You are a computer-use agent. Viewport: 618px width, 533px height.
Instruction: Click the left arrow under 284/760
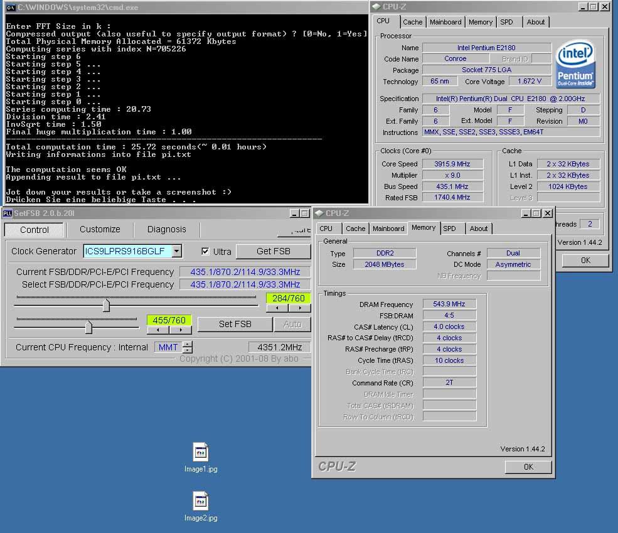pos(277,308)
